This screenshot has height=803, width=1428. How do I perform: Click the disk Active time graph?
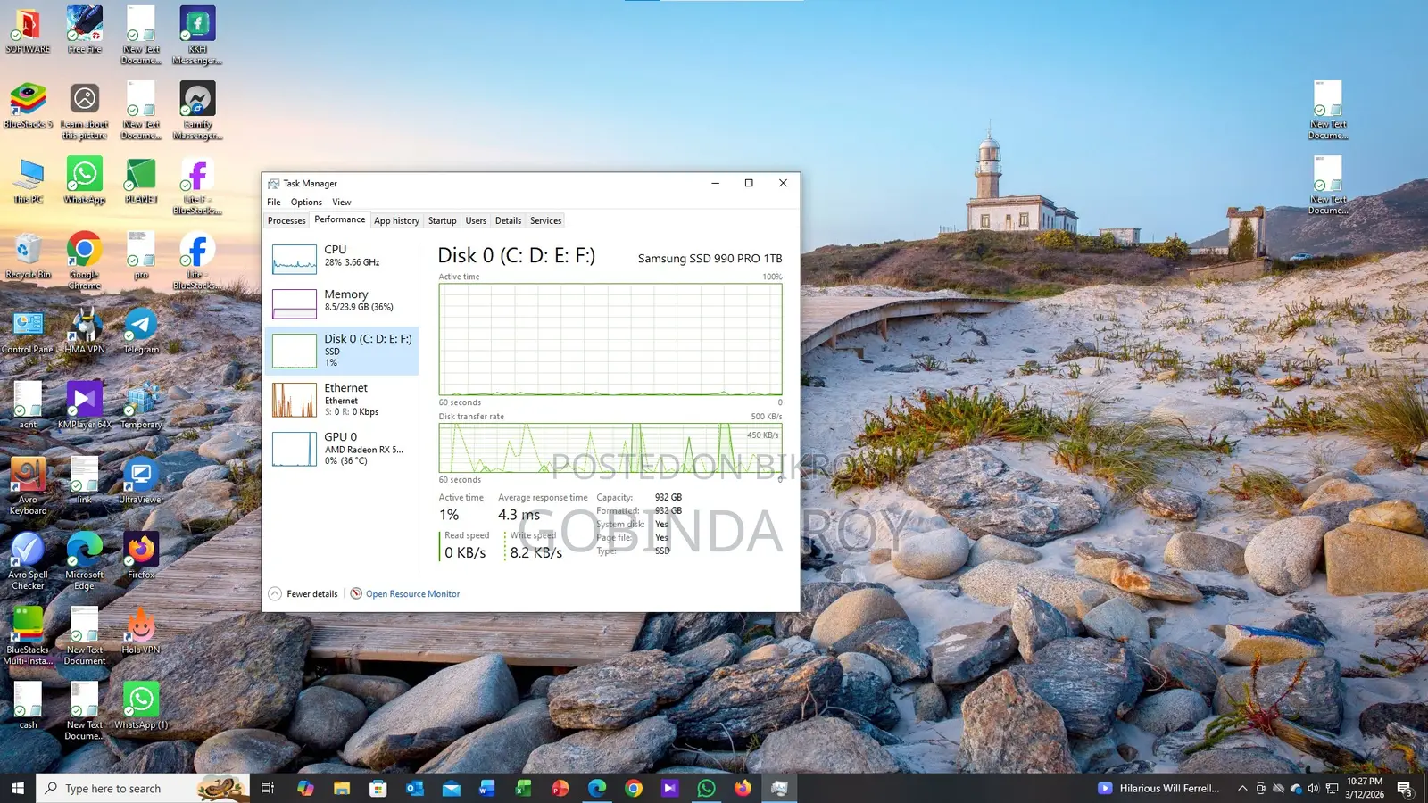[x=610, y=339]
